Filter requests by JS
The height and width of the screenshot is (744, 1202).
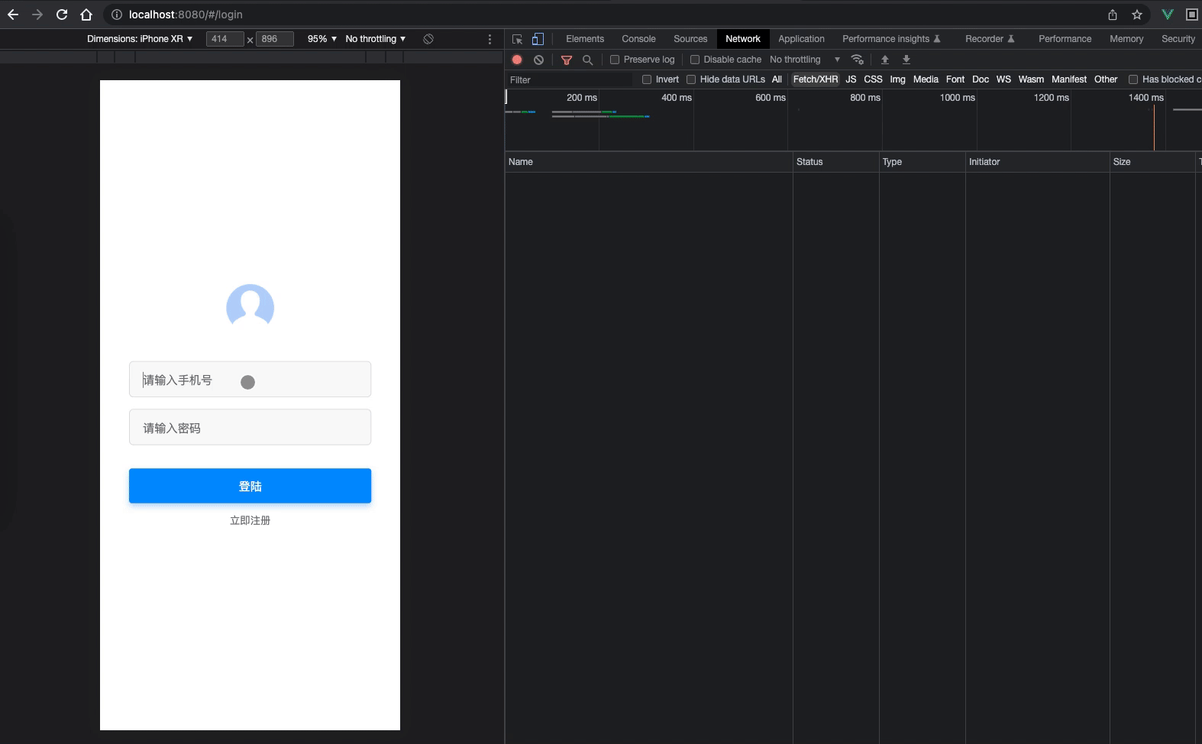pyautogui.click(x=851, y=79)
